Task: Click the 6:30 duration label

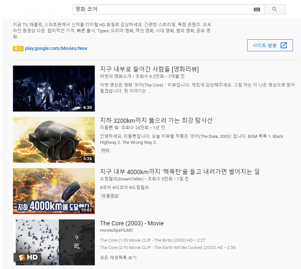Action: click(x=87, y=108)
